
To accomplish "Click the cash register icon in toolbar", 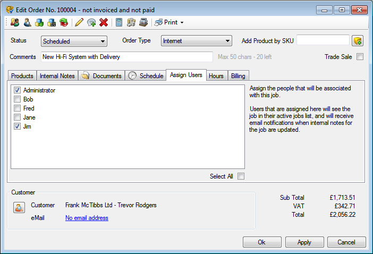I will [143, 22].
